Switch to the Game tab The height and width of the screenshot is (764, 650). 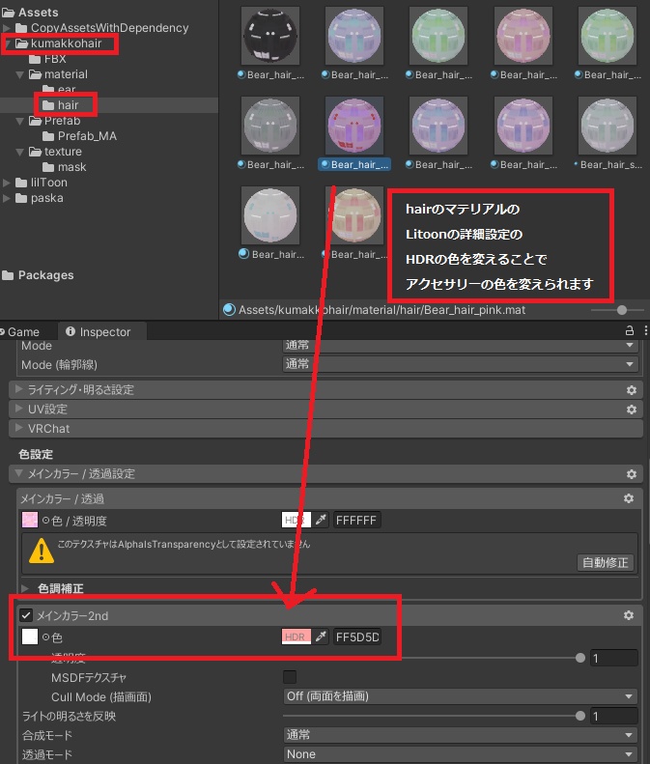[x=23, y=332]
